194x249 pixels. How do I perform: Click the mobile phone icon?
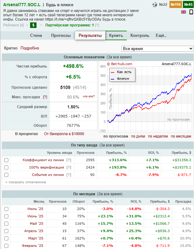pyautogui.click(x=191, y=12)
